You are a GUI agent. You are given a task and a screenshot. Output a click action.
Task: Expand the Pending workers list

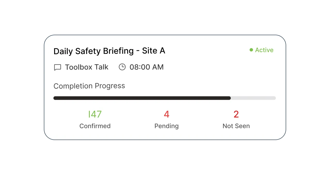click(166, 119)
